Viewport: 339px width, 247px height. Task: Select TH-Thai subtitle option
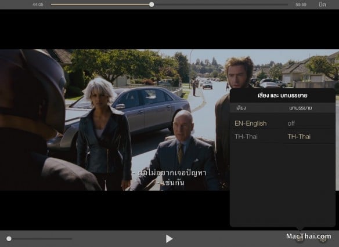coord(299,136)
